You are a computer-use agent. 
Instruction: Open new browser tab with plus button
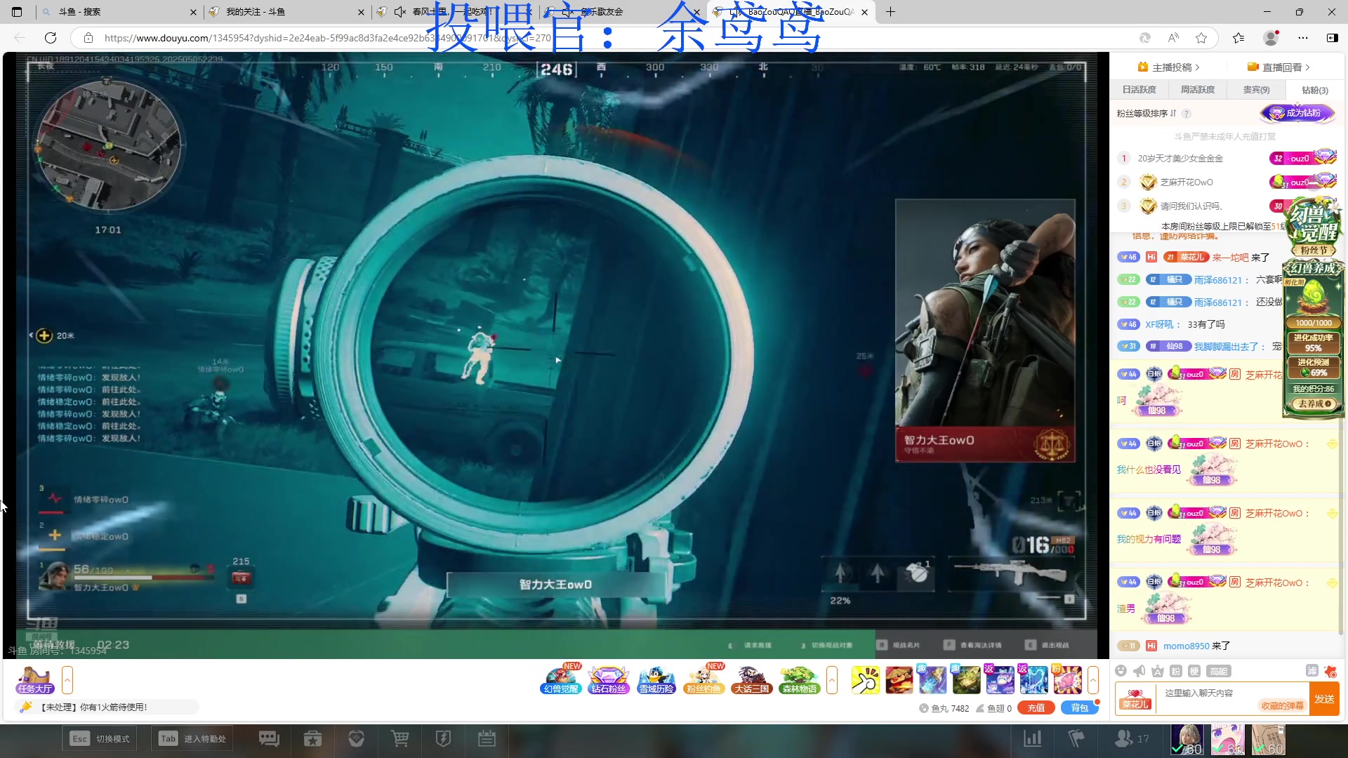point(890,12)
